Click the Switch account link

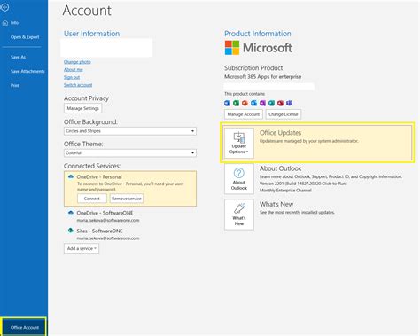tap(78, 85)
